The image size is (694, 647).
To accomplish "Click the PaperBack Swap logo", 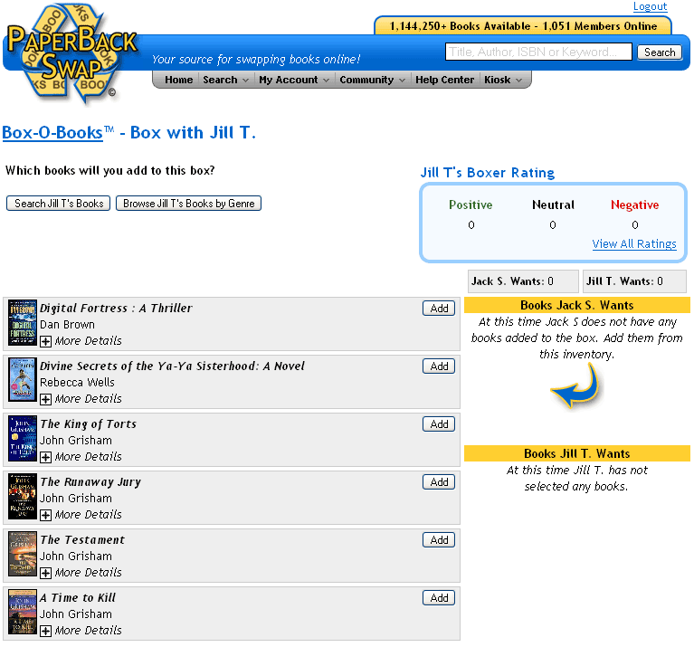I will [x=71, y=53].
